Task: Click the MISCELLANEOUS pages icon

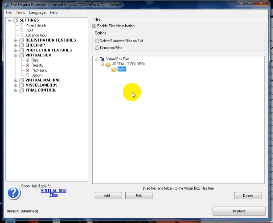Action: [x=21, y=85]
